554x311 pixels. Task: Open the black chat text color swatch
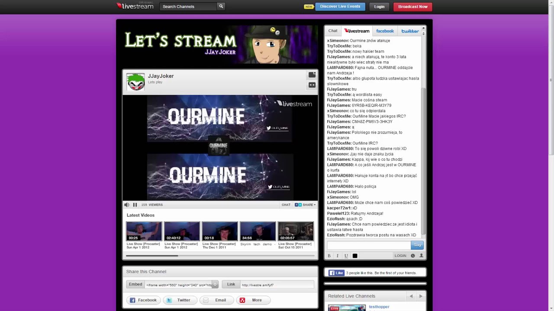click(355, 256)
